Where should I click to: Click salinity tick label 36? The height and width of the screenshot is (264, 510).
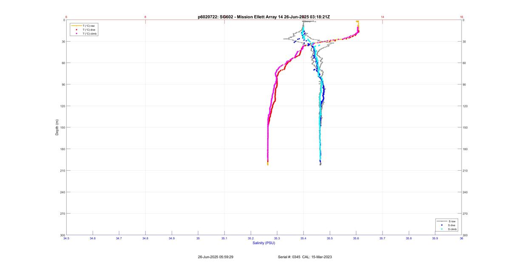462,239
